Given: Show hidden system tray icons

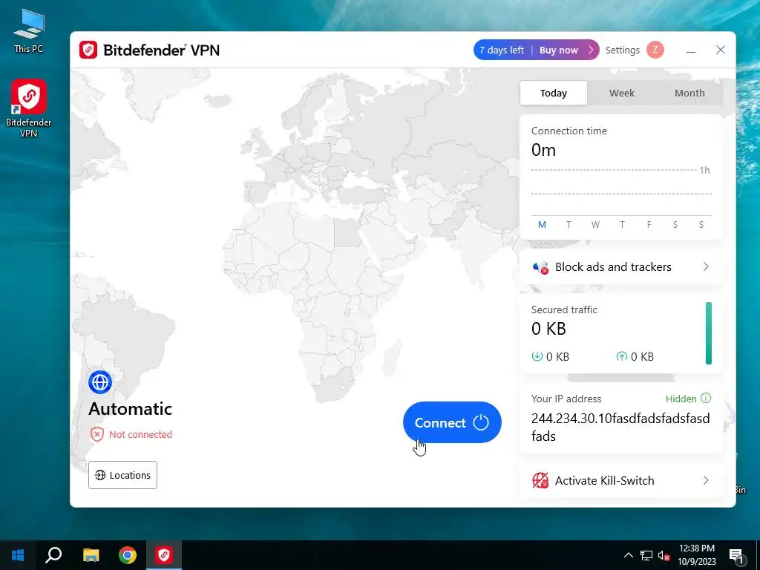Looking at the screenshot, I should coord(628,555).
